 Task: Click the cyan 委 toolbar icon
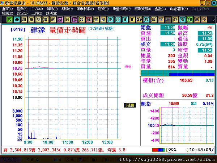(110, 20)
